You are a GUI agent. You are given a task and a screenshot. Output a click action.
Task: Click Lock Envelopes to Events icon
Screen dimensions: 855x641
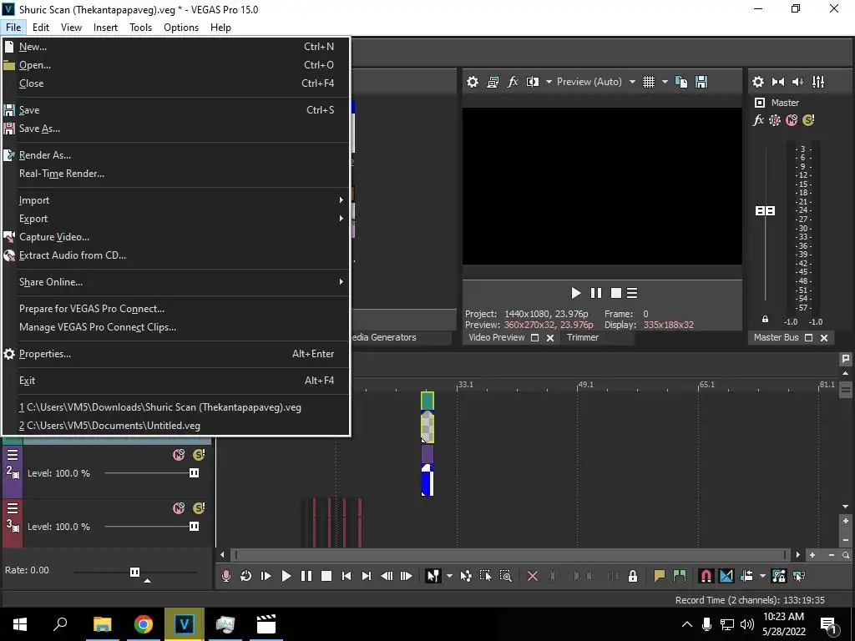(x=779, y=576)
